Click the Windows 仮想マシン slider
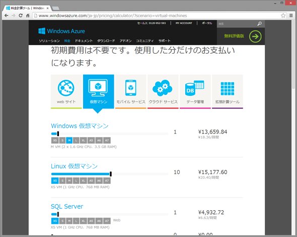 (109, 134)
